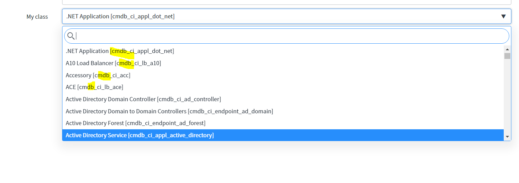Select Active Directory Forest option
Viewport: 519px width, 183px height.
(x=283, y=123)
